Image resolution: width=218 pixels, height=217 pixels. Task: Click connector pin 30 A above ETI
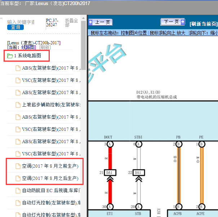click(110, 207)
